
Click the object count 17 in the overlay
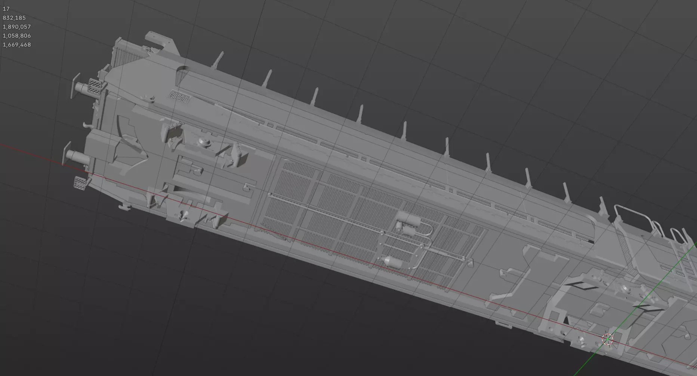[6, 9]
